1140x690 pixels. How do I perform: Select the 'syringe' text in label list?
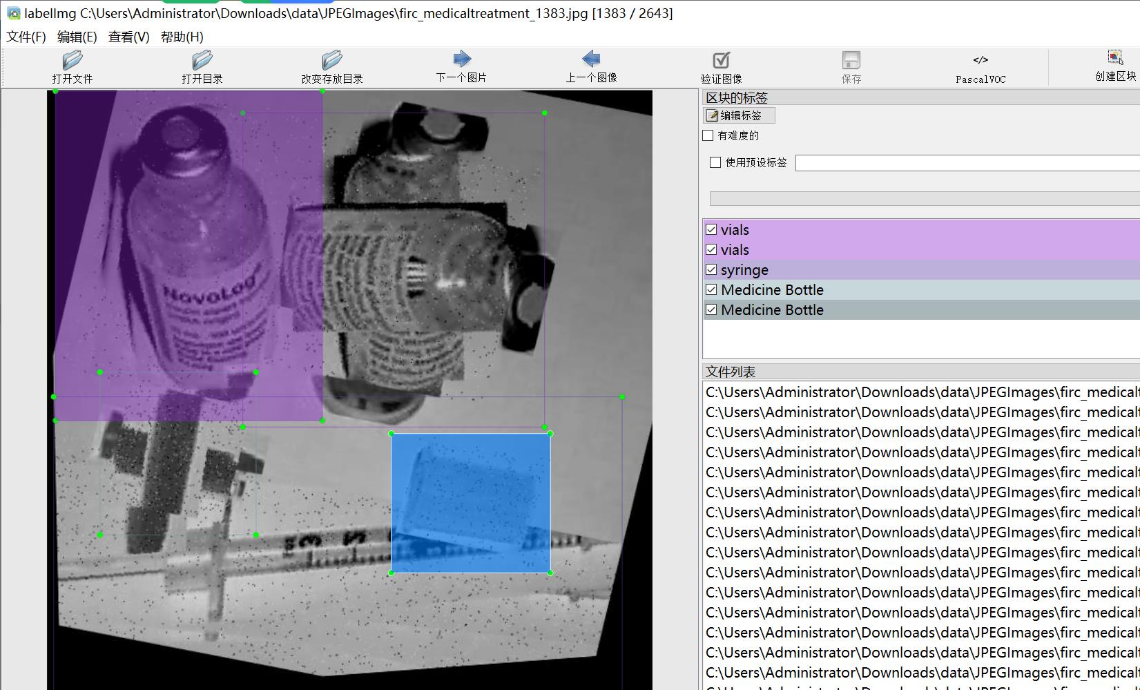coord(744,270)
